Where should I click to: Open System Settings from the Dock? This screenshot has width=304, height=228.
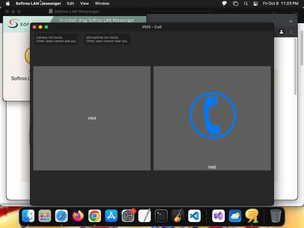128,216
